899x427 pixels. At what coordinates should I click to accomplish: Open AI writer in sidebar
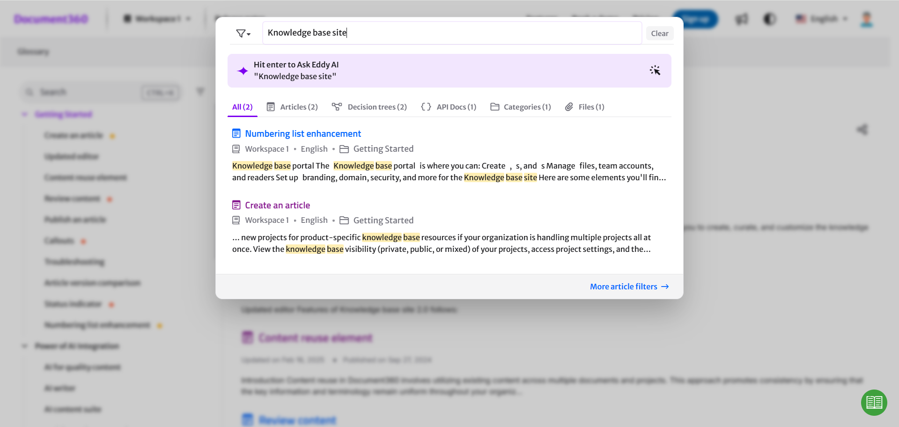(59, 388)
